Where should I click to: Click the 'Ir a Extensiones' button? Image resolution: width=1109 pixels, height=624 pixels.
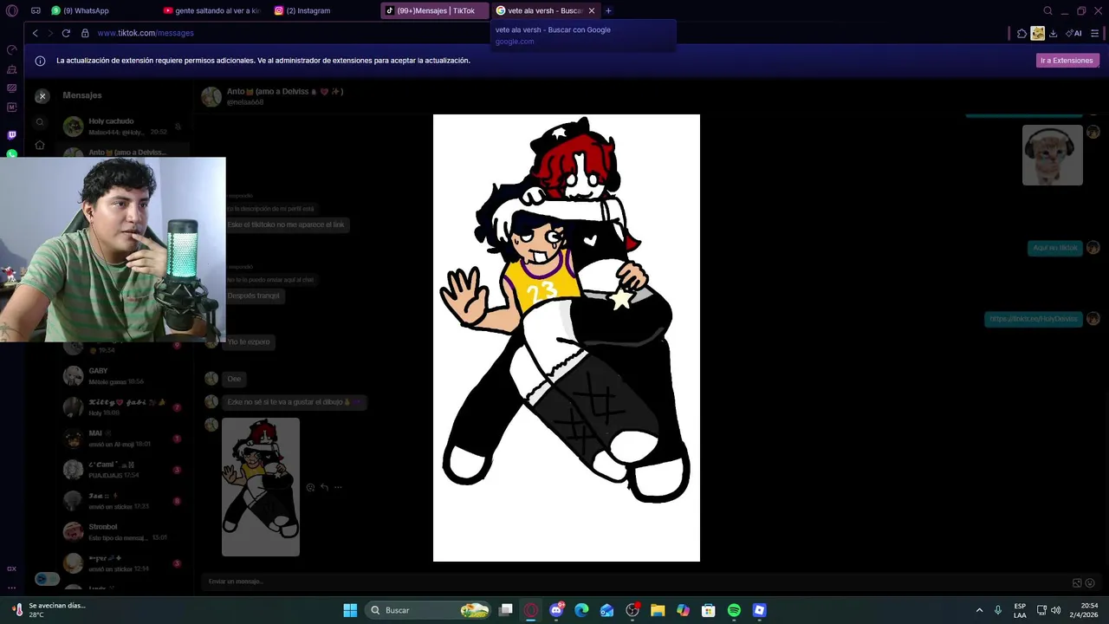tap(1067, 61)
